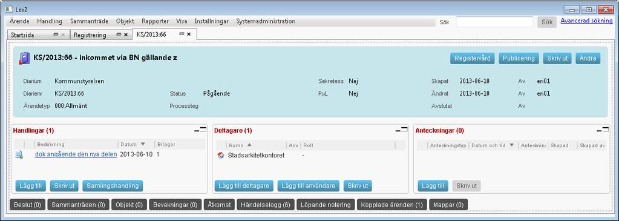Select the Stadsarkitetkontoret participant row
This screenshot has height=221, width=619.
(310, 156)
